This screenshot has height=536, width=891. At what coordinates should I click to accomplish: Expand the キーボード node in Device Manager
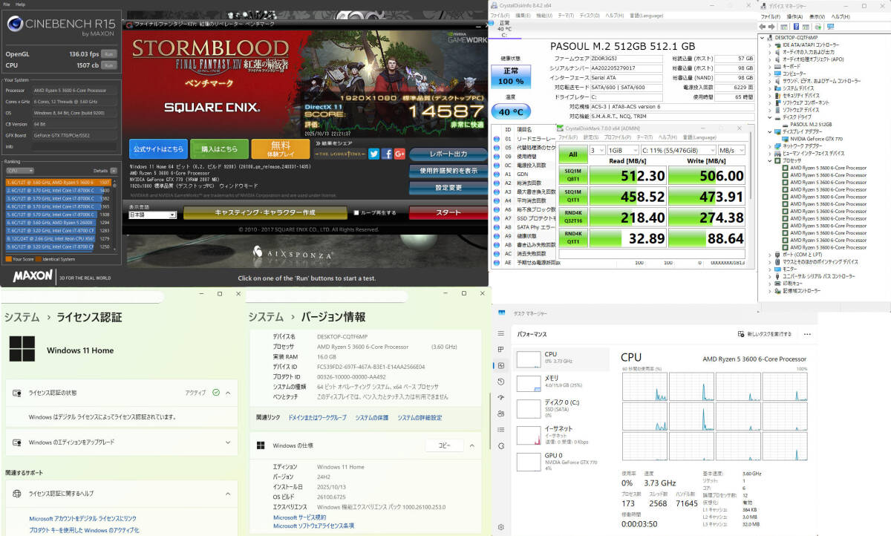[771, 67]
